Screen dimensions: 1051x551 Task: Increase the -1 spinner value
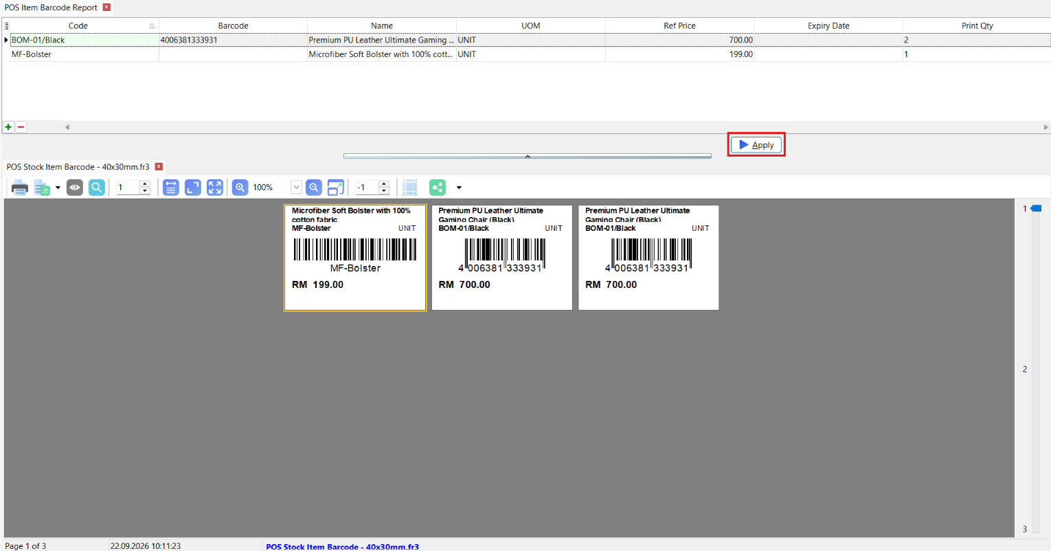click(384, 184)
